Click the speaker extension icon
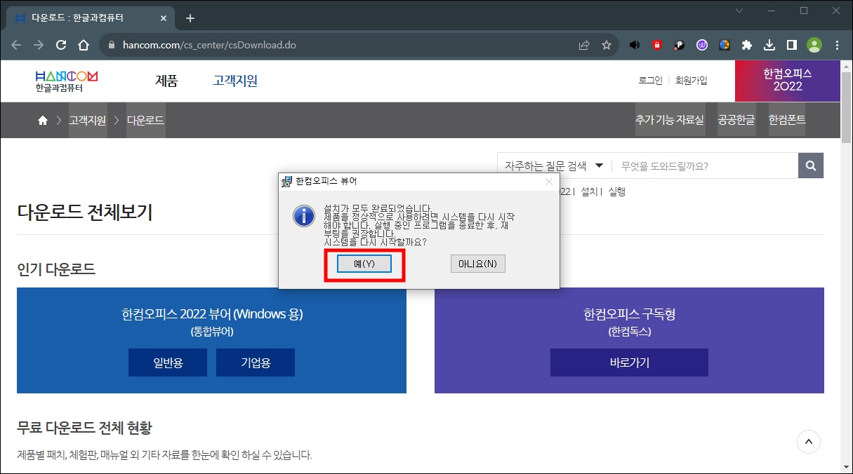 tap(635, 45)
